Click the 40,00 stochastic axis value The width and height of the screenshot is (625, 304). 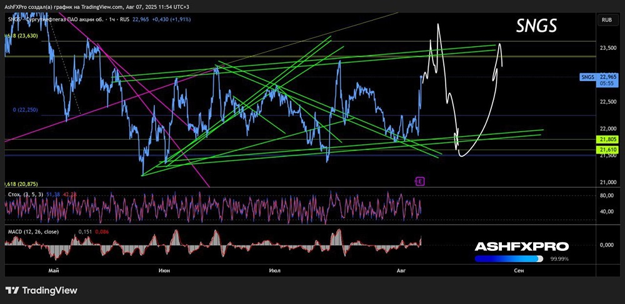(x=608, y=211)
